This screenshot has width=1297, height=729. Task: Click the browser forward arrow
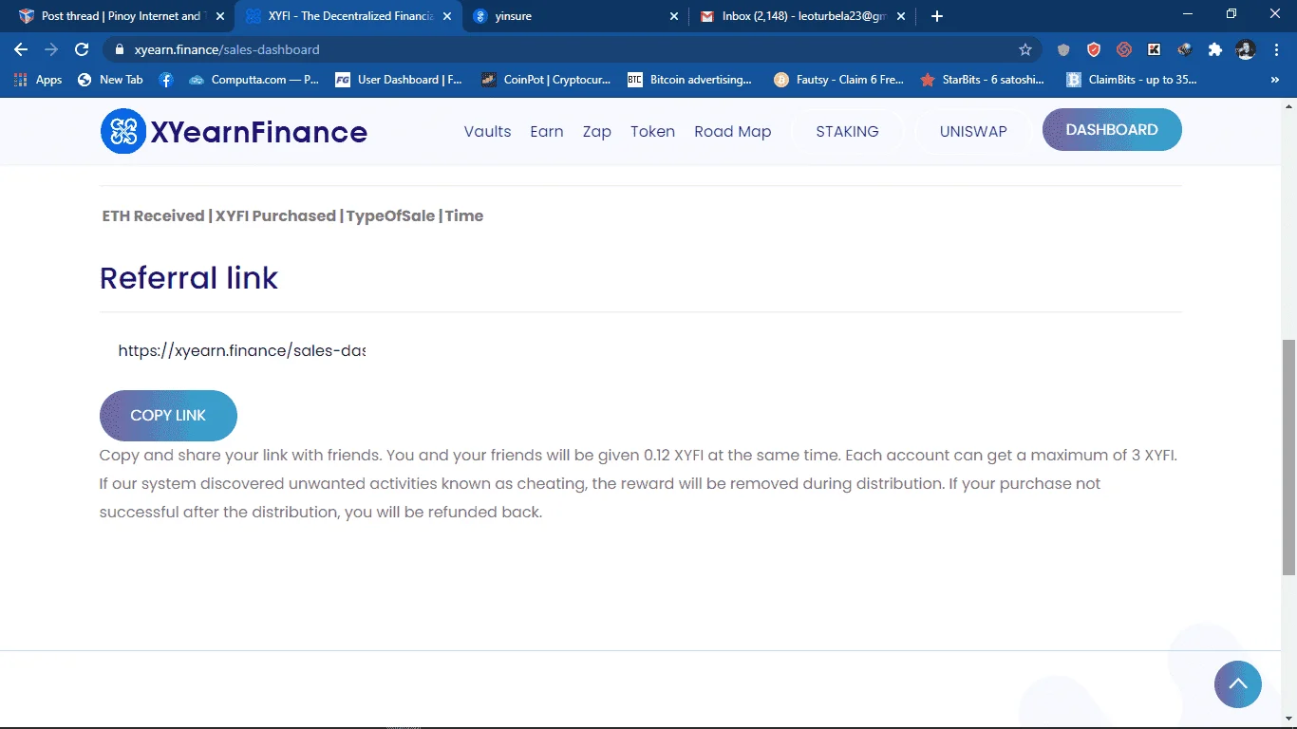click(51, 49)
